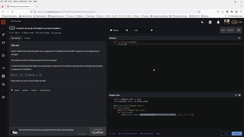Click the star count on the kata
Screen dimensions: 244x137
[x=11, y=33]
